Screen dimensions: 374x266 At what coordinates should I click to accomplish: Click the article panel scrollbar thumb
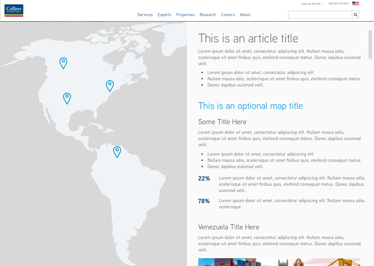coord(370,44)
